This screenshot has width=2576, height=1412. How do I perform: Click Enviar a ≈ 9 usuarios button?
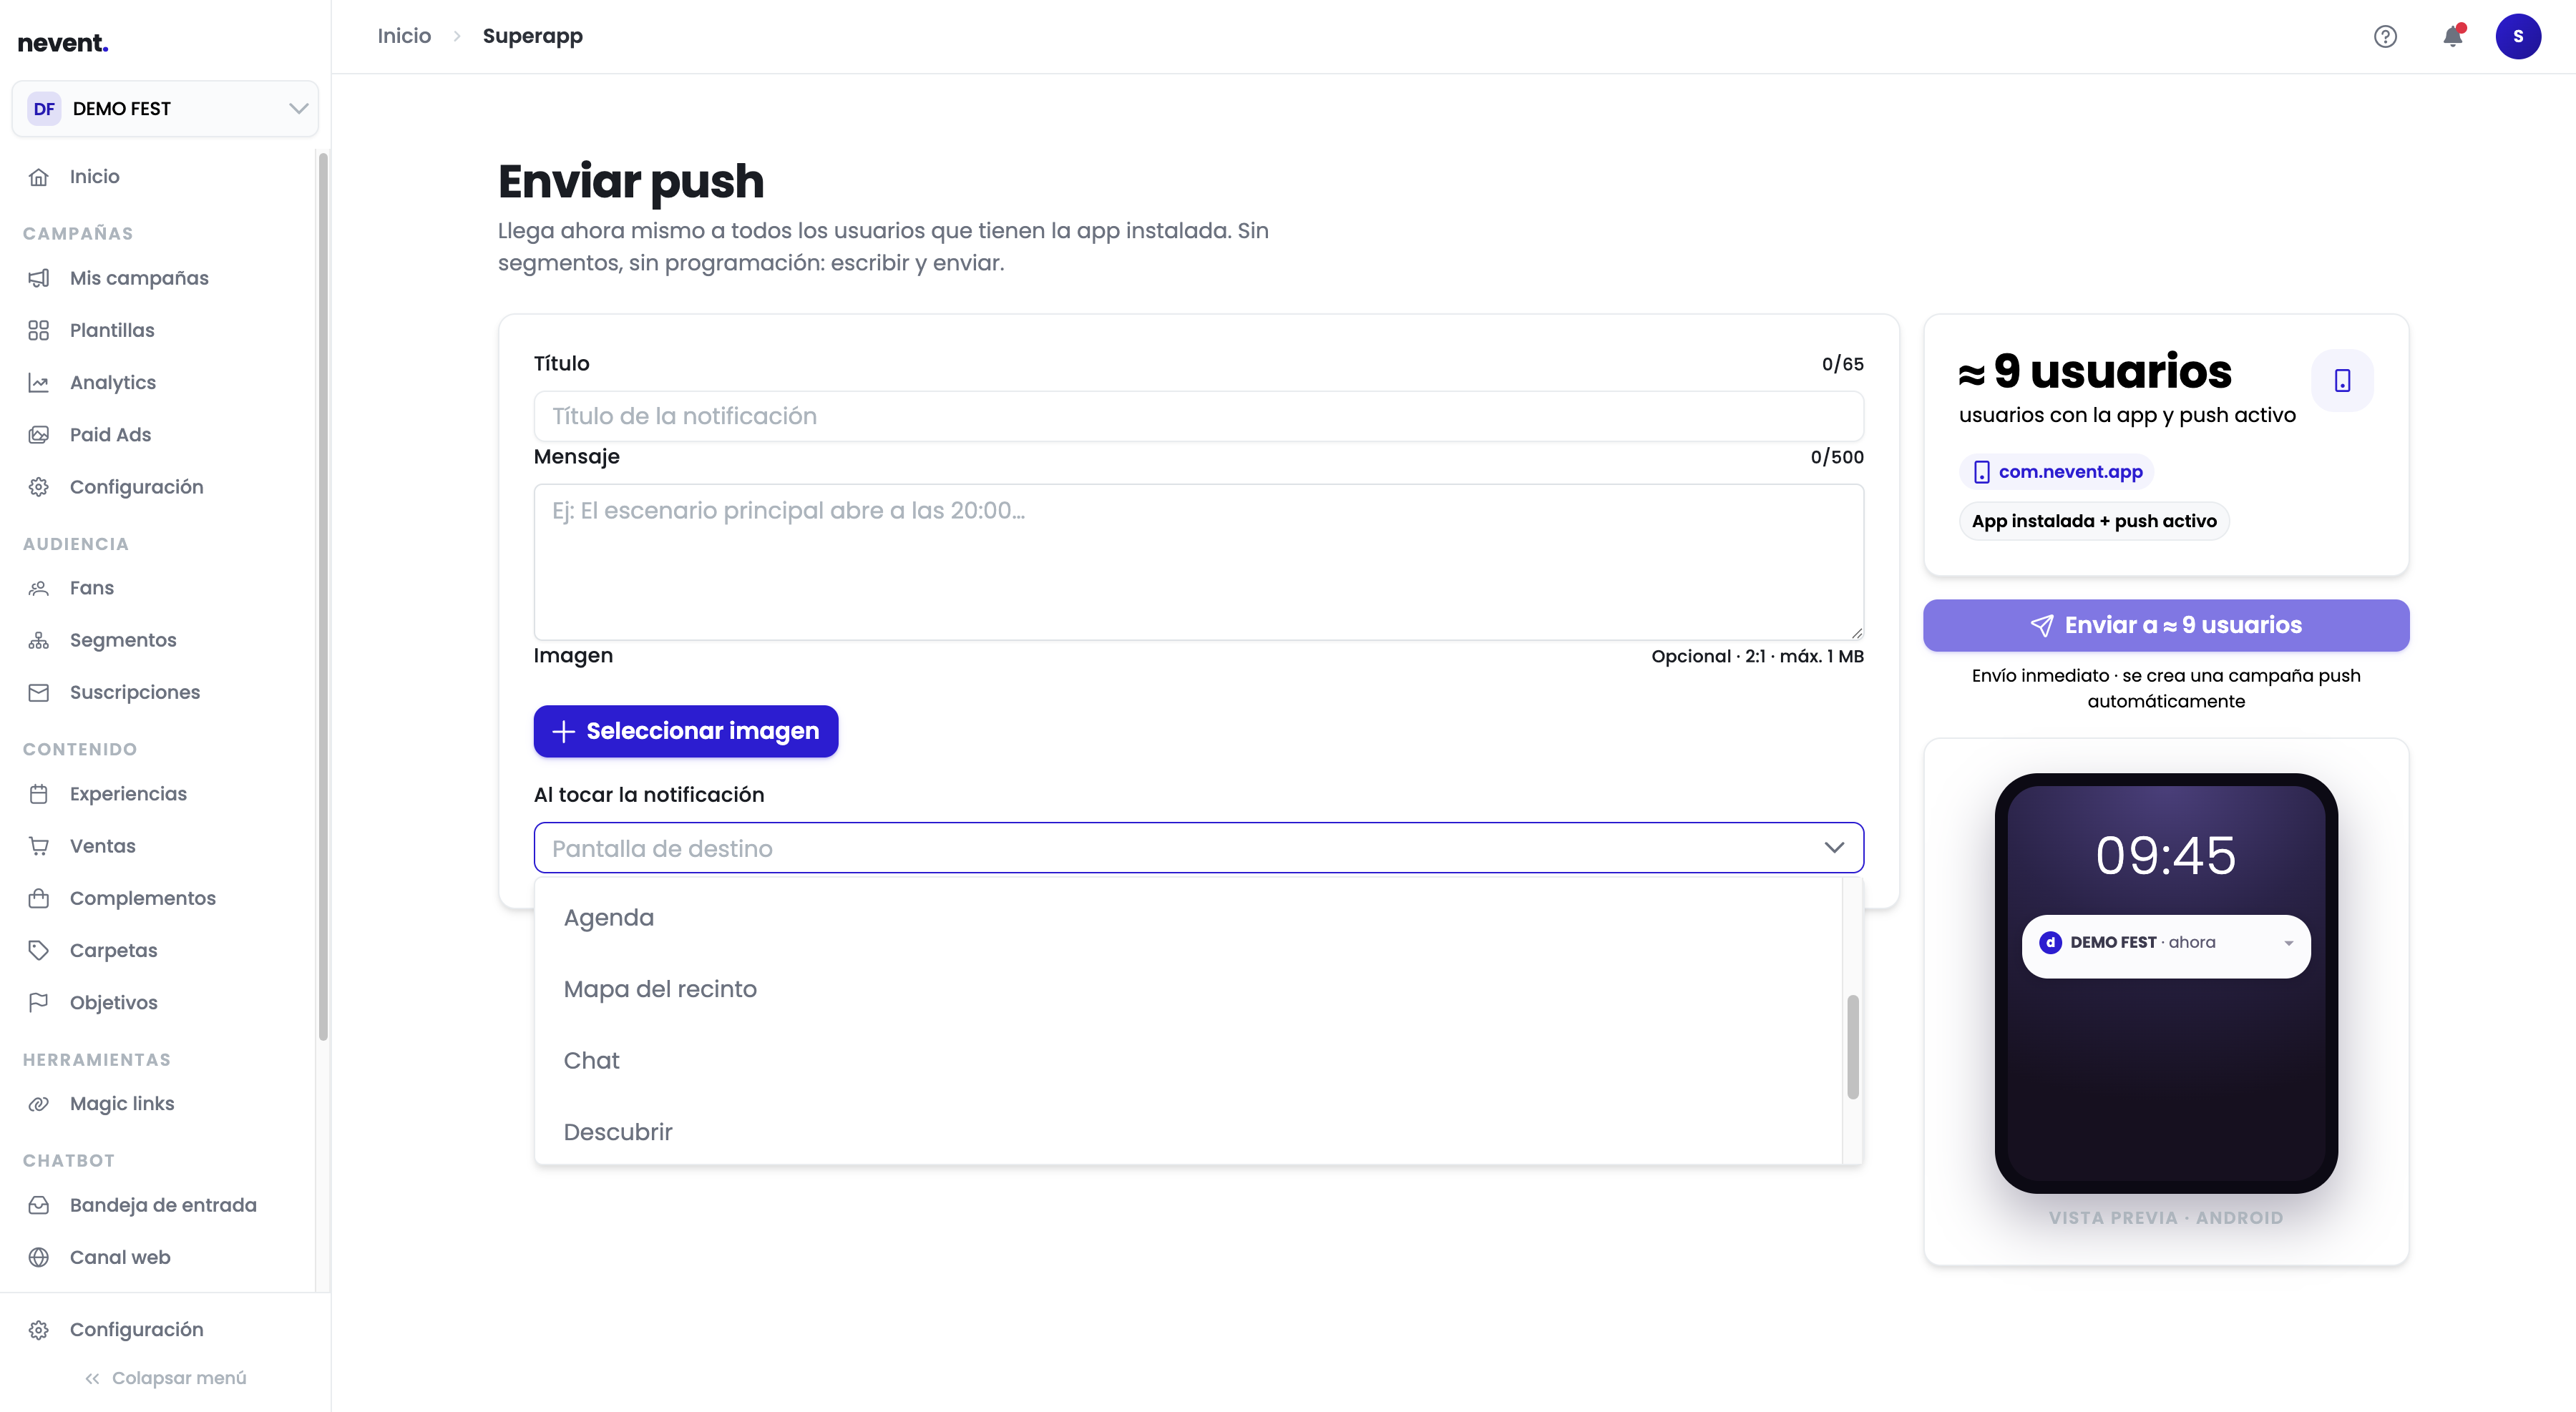click(x=2166, y=626)
